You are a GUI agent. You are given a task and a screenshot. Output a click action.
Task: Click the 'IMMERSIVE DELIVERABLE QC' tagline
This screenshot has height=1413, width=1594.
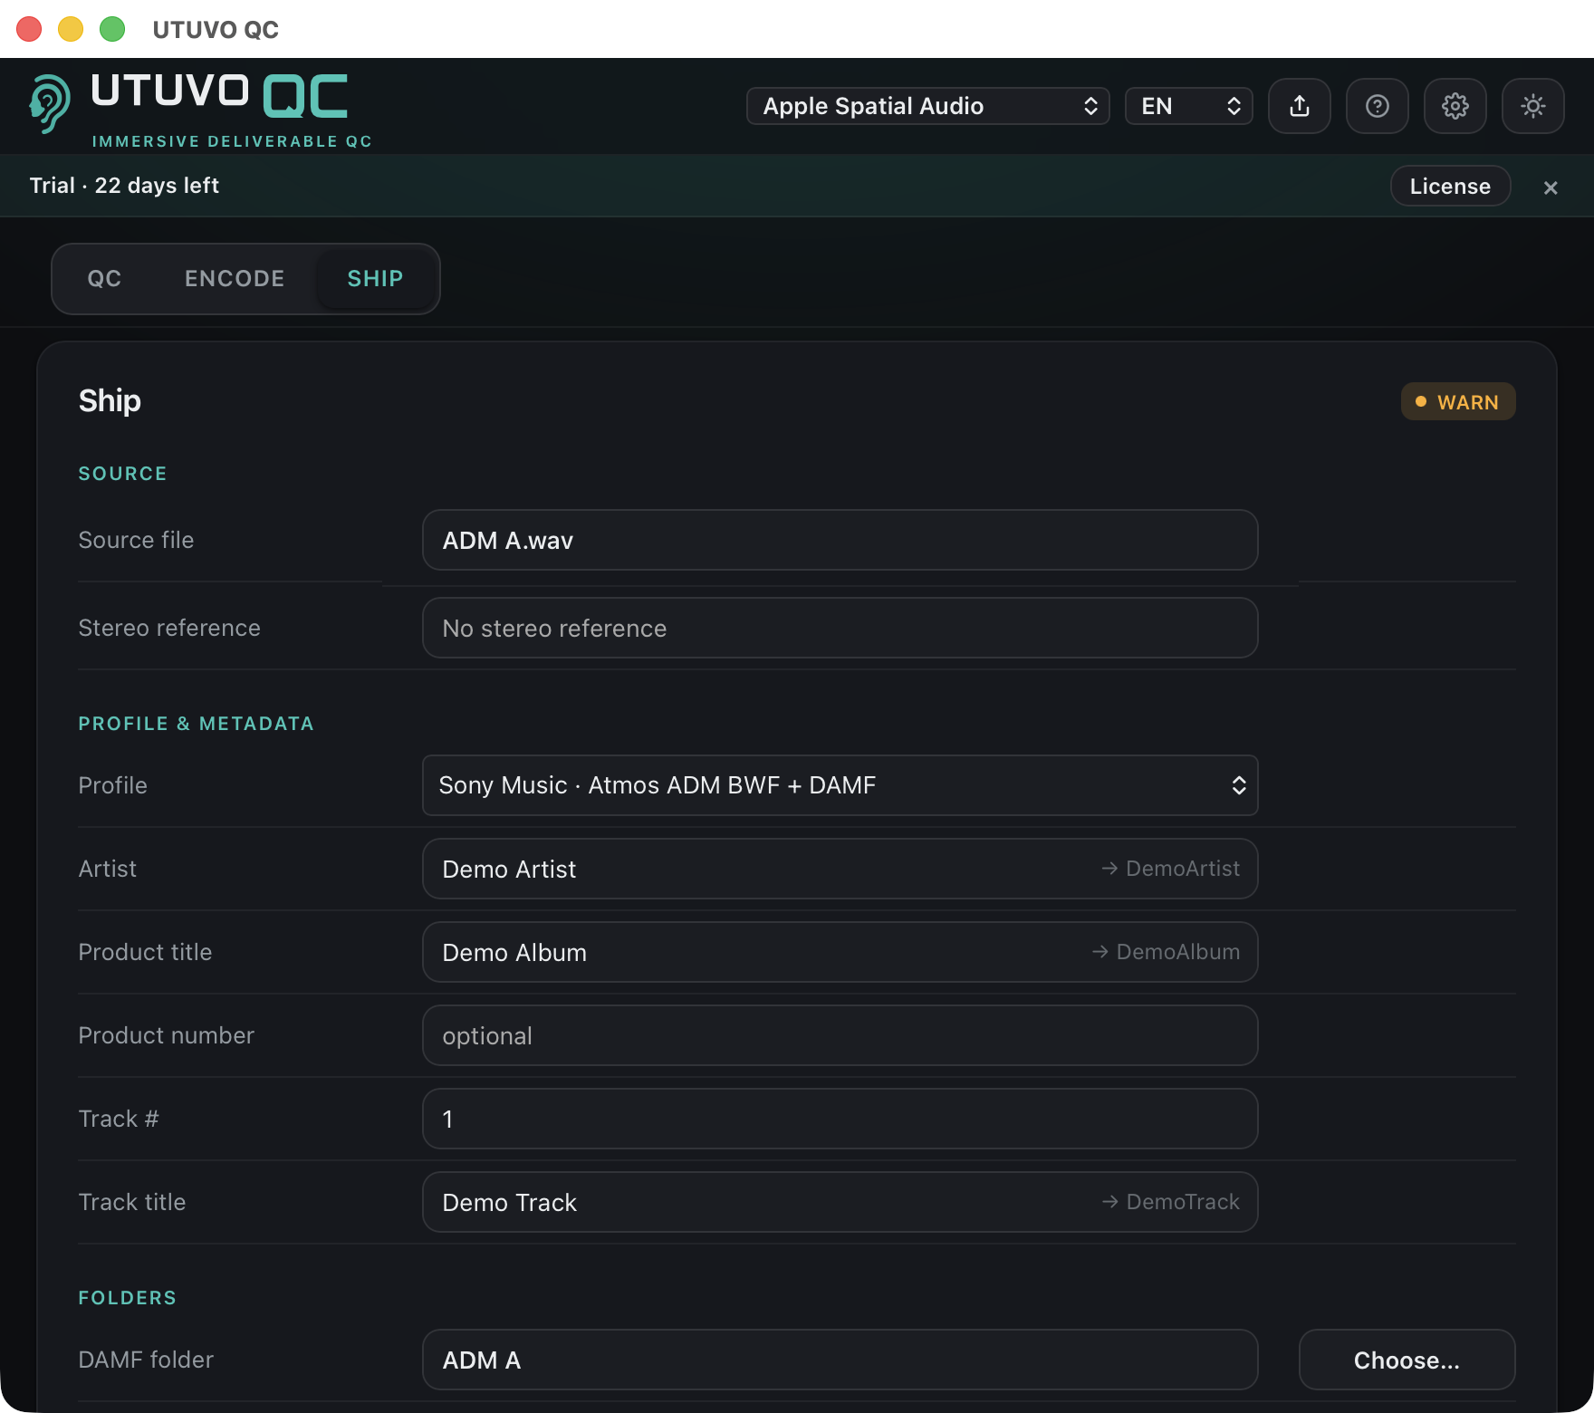tap(232, 141)
